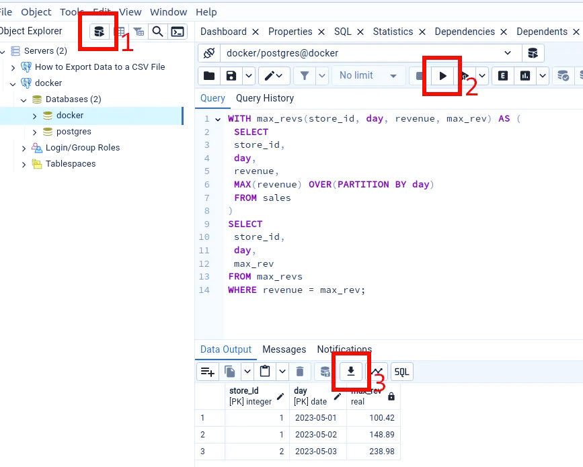Open the graph visualiser in Data Output
The width and height of the screenshot is (583, 467).
point(376,371)
